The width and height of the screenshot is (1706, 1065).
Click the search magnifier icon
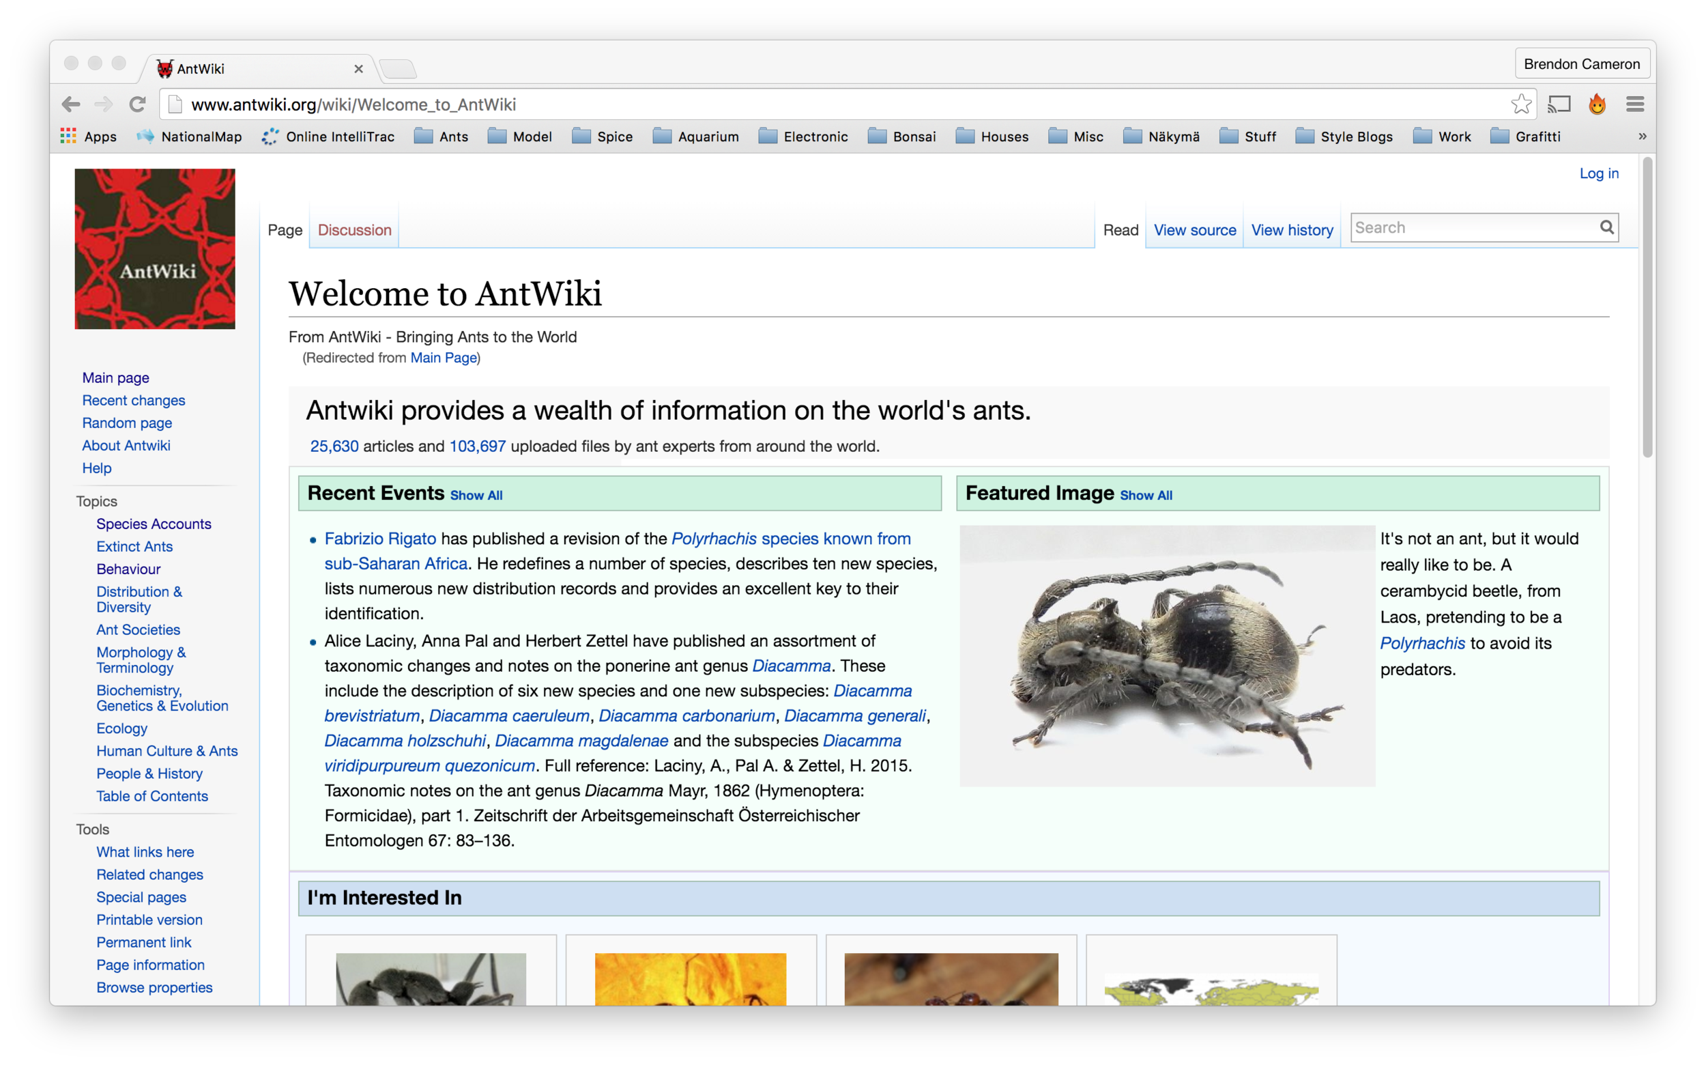pos(1608,227)
